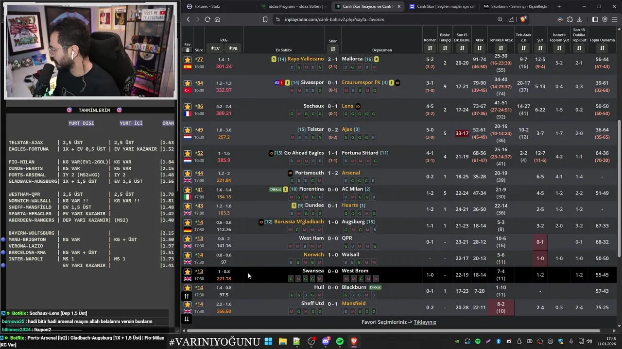This screenshot has width=622, height=349.
Task: Sort by Bloke Takipçi column
Action: [445, 48]
